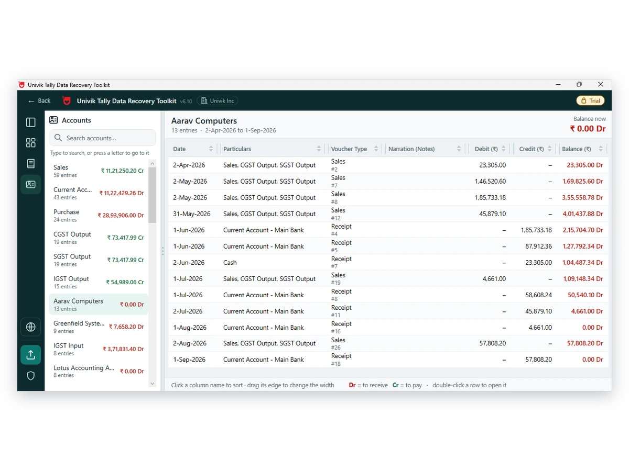Select the Sales account with 59 entries

[99, 171]
